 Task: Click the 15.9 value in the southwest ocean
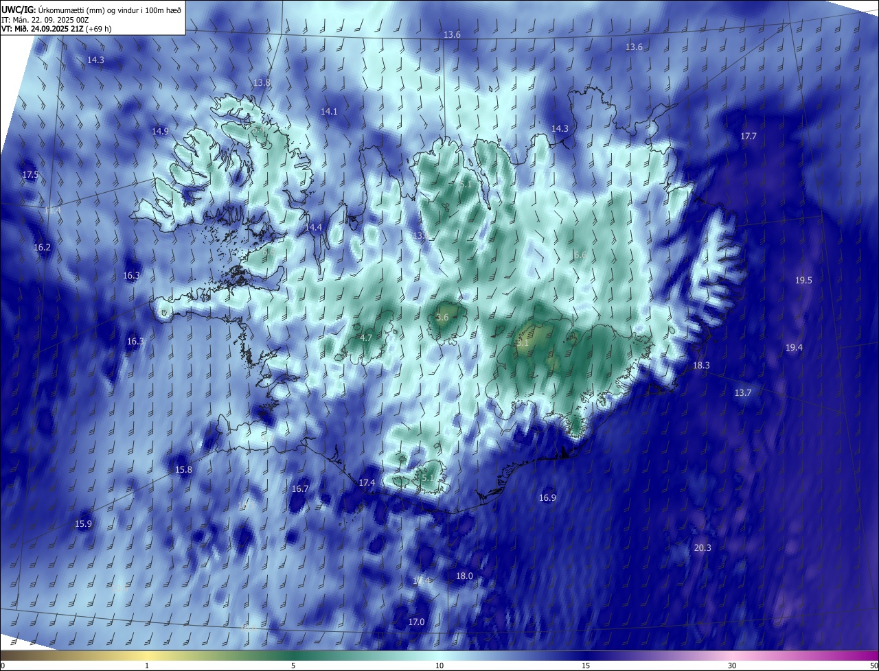point(83,524)
